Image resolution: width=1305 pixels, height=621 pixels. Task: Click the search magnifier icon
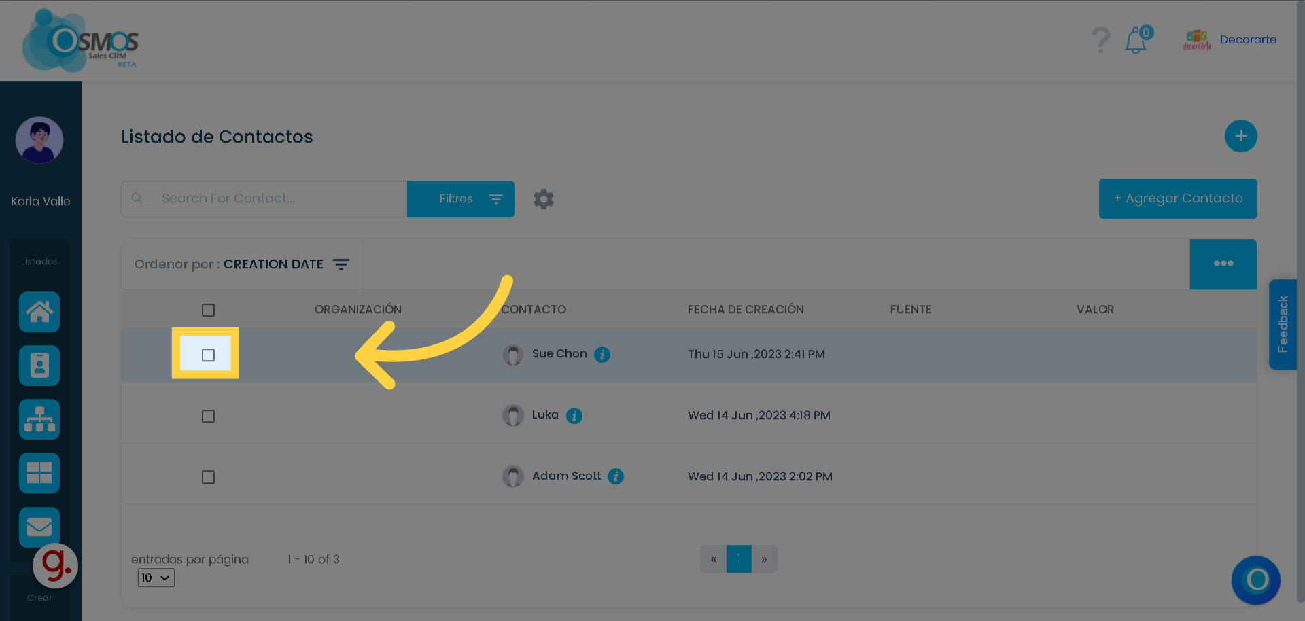tap(137, 198)
